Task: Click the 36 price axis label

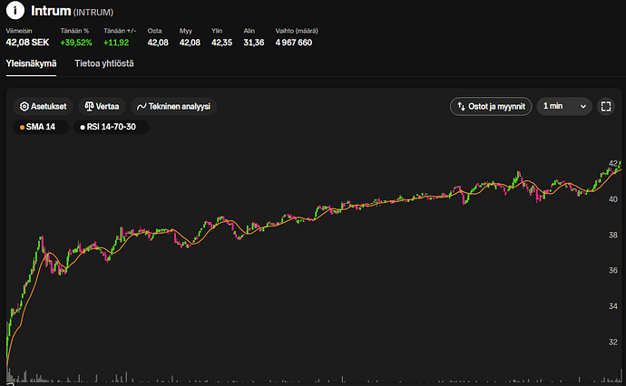Action: click(x=612, y=270)
